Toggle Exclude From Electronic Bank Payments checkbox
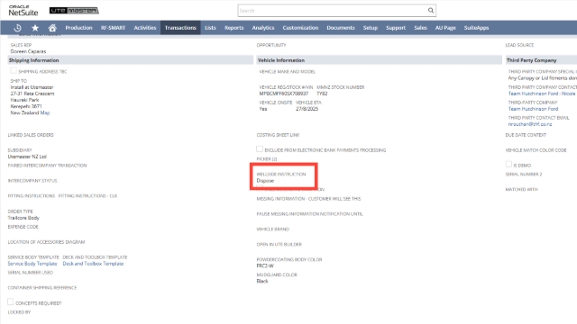 pyautogui.click(x=260, y=149)
